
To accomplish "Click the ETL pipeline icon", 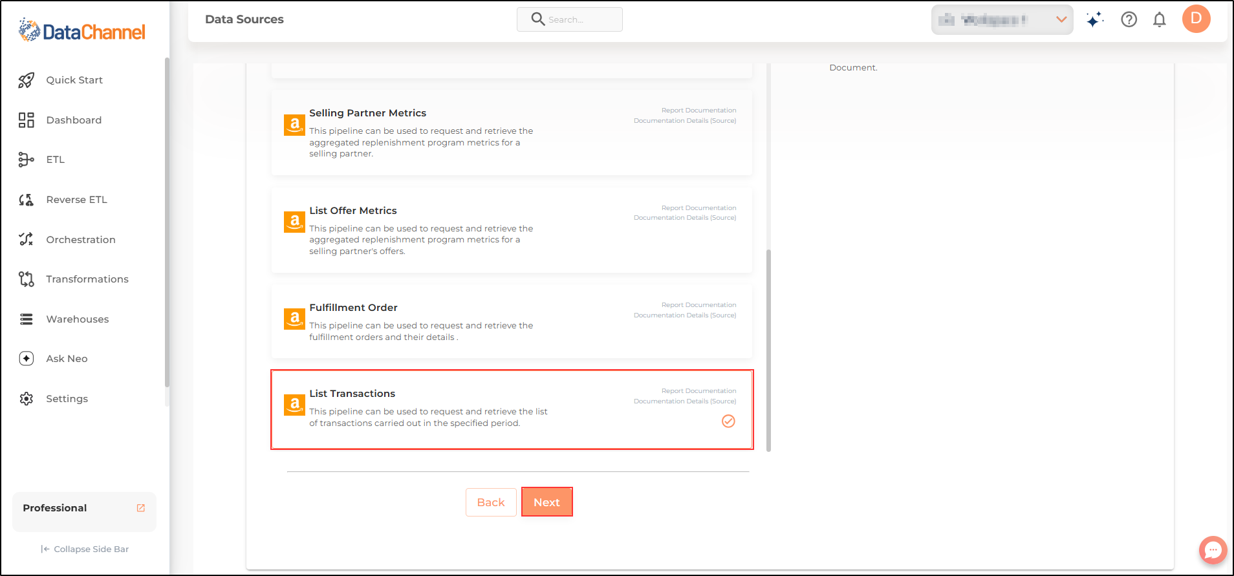I will pyautogui.click(x=26, y=160).
